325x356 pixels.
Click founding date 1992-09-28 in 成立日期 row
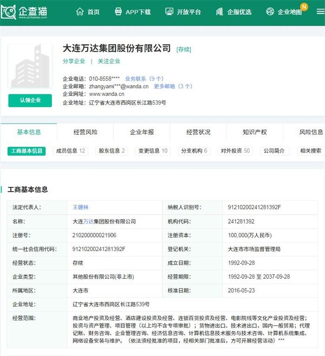[241, 263]
